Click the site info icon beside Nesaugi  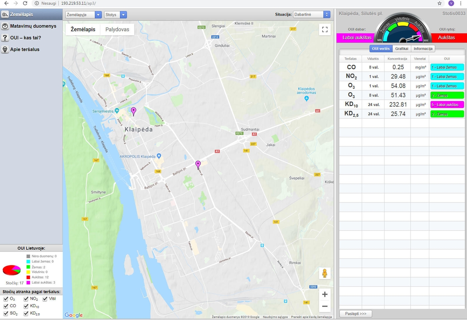(x=37, y=3)
